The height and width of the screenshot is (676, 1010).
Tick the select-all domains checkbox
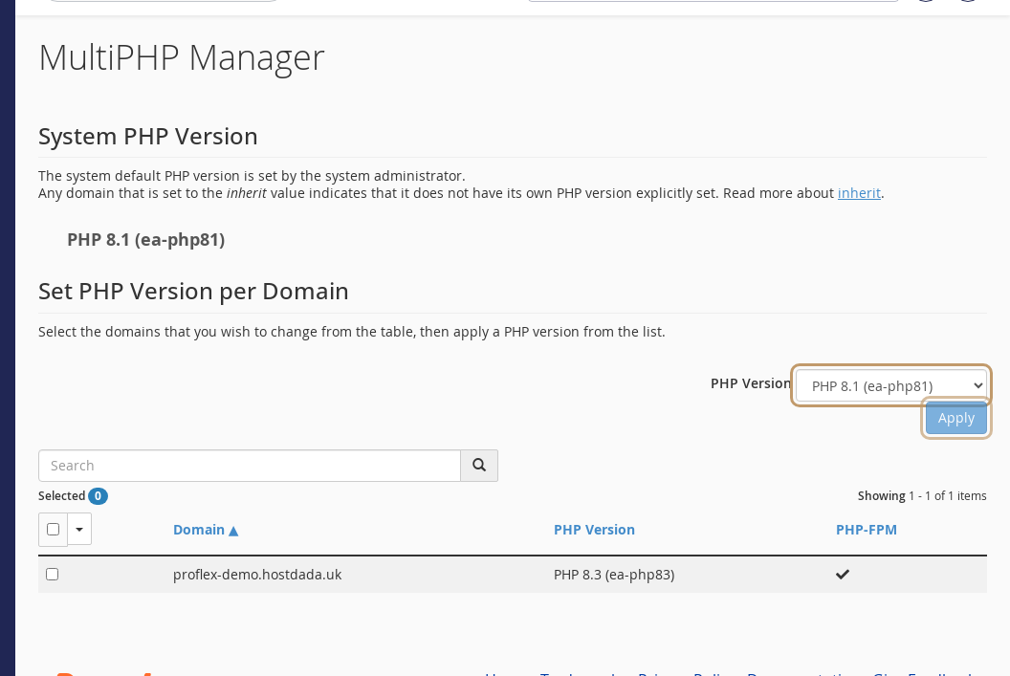point(54,529)
